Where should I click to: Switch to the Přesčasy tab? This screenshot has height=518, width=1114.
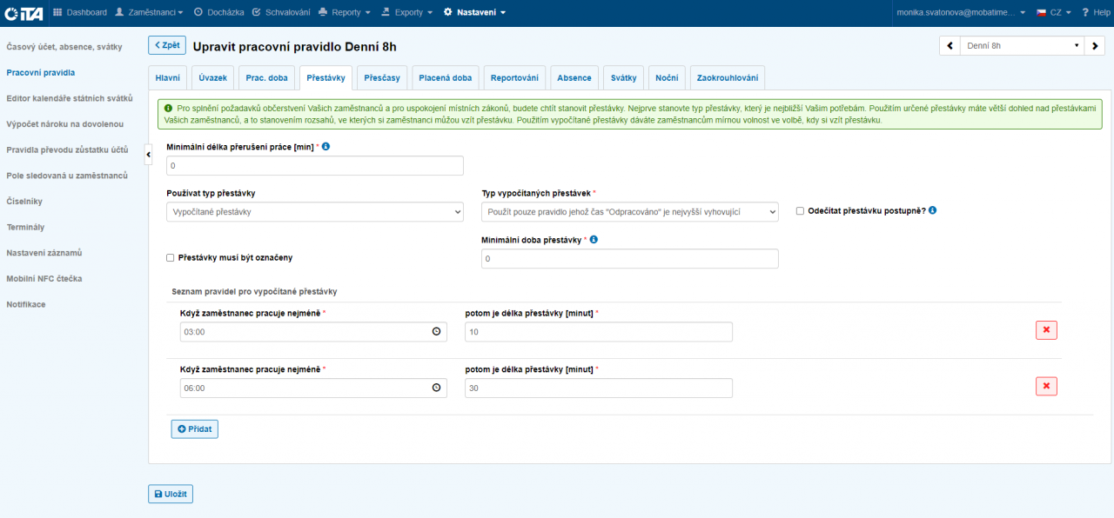[x=382, y=78]
